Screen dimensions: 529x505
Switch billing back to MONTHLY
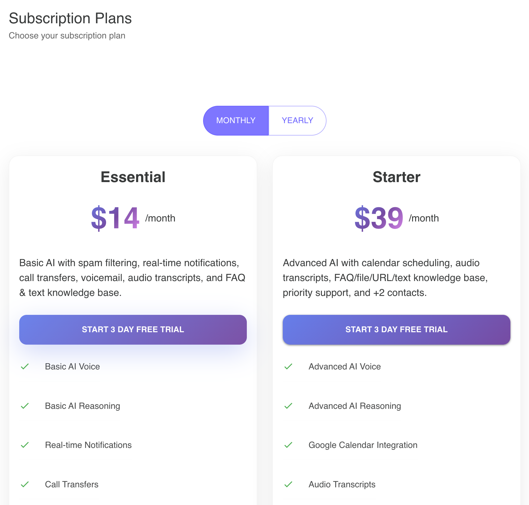[236, 120]
